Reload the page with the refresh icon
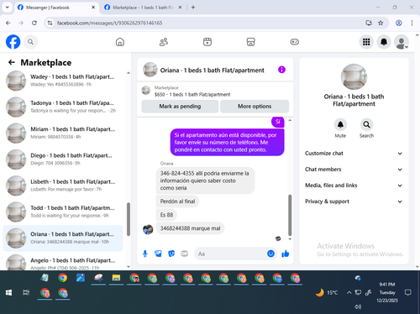Image resolution: width=420 pixels, height=314 pixels. (34, 23)
